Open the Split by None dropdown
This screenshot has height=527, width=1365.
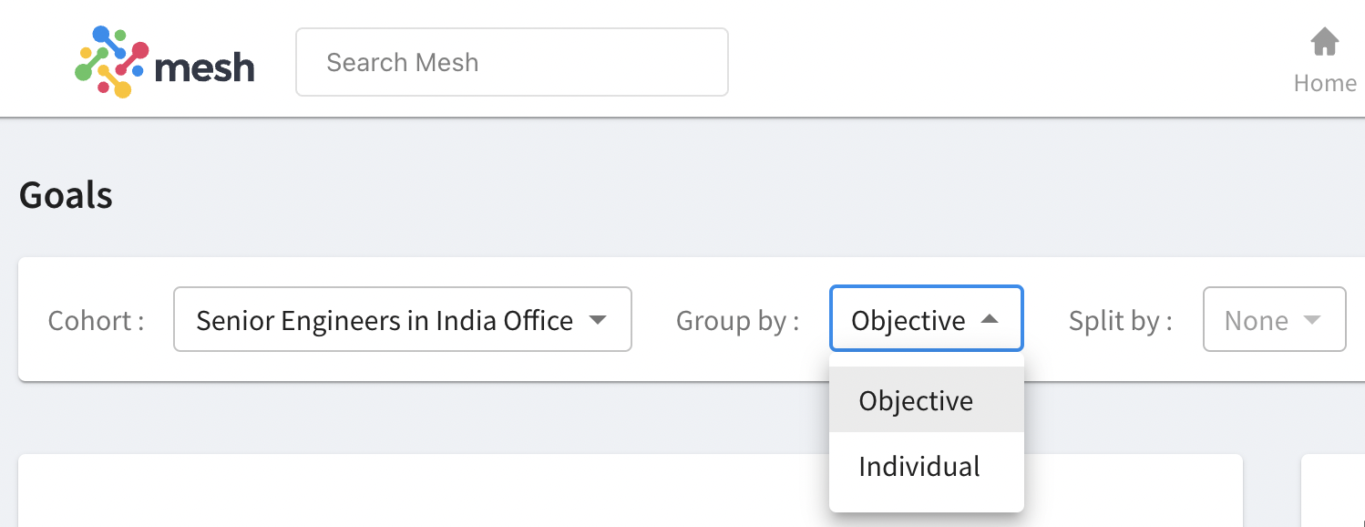pyautogui.click(x=1275, y=319)
